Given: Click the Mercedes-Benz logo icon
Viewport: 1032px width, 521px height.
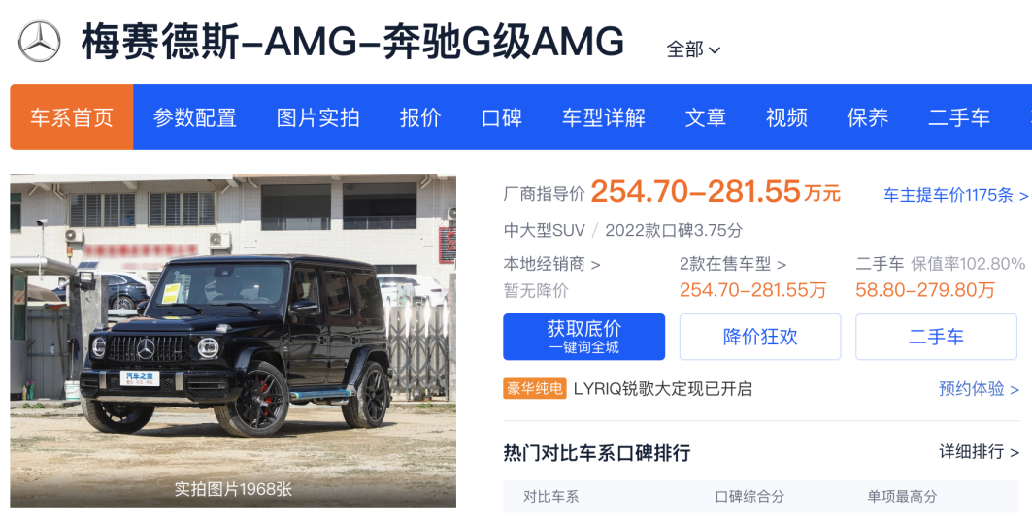Looking at the screenshot, I should [39, 42].
